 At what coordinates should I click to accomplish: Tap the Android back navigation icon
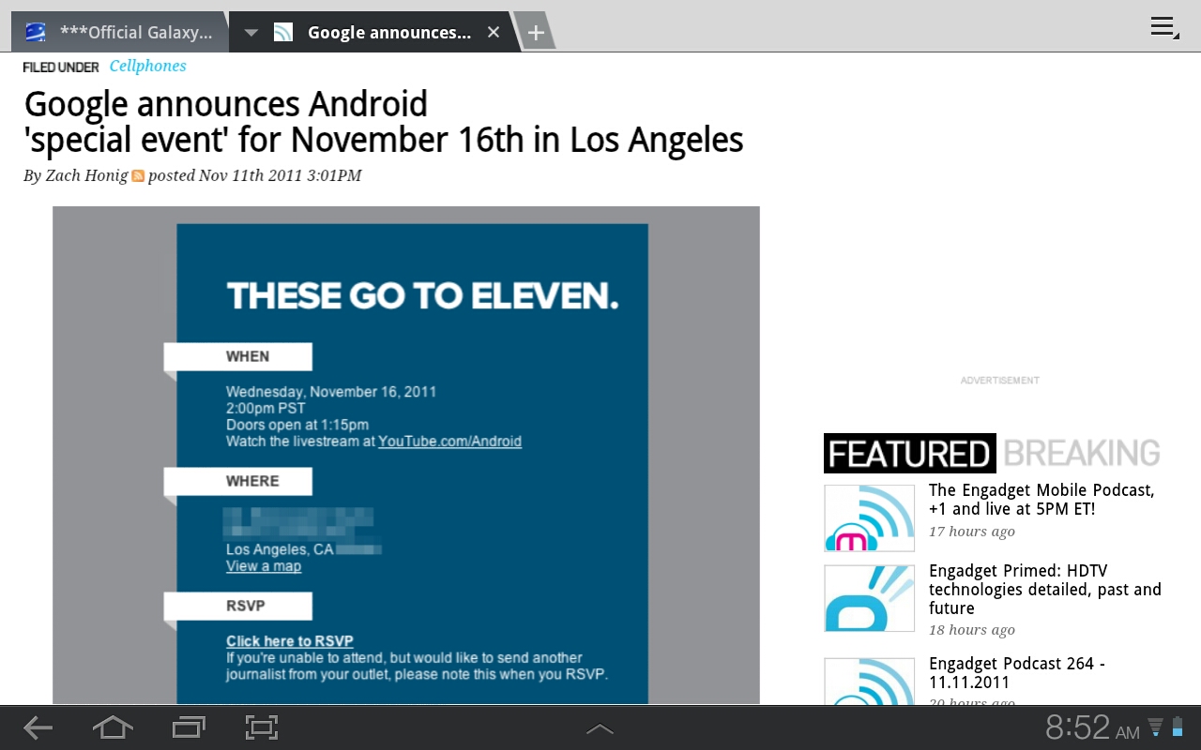[x=38, y=727]
